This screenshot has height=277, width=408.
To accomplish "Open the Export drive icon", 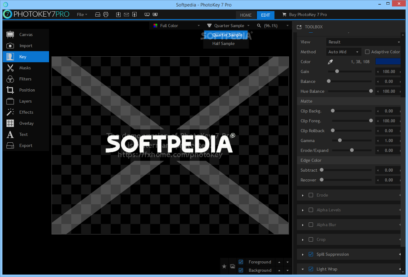I will click(10, 145).
